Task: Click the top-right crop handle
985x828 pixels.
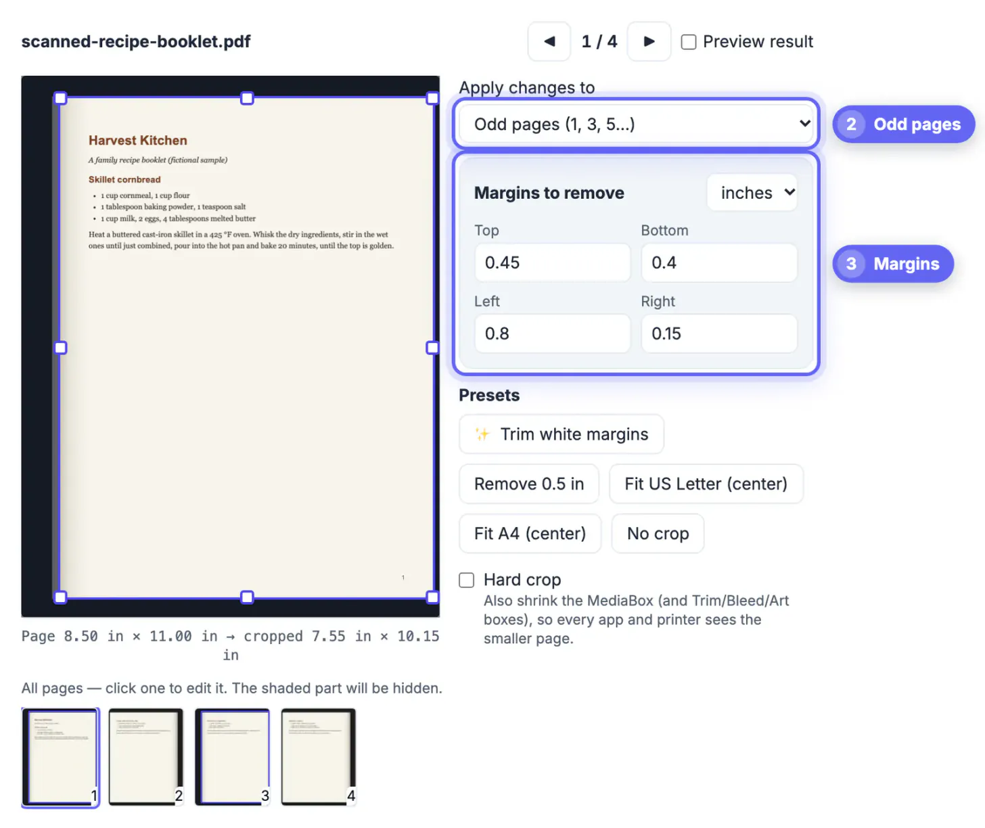Action: [x=433, y=98]
